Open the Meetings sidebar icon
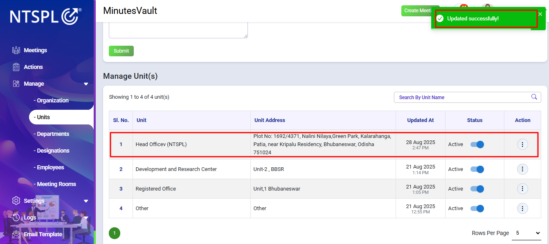The width and height of the screenshot is (549, 244). pyautogui.click(x=16, y=50)
